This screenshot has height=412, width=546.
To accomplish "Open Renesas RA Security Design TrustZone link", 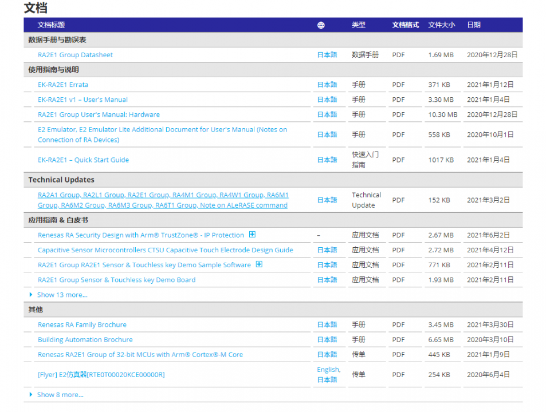I will (x=141, y=235).
